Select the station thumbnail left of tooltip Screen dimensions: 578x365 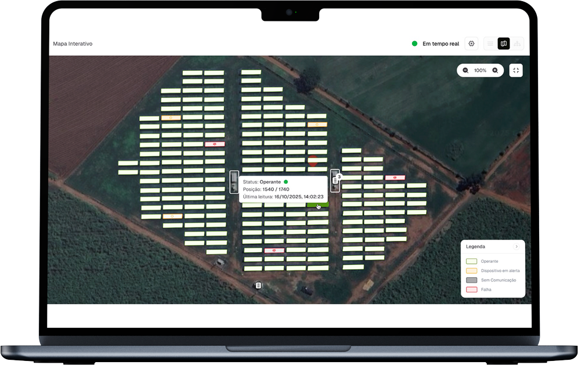point(234,182)
